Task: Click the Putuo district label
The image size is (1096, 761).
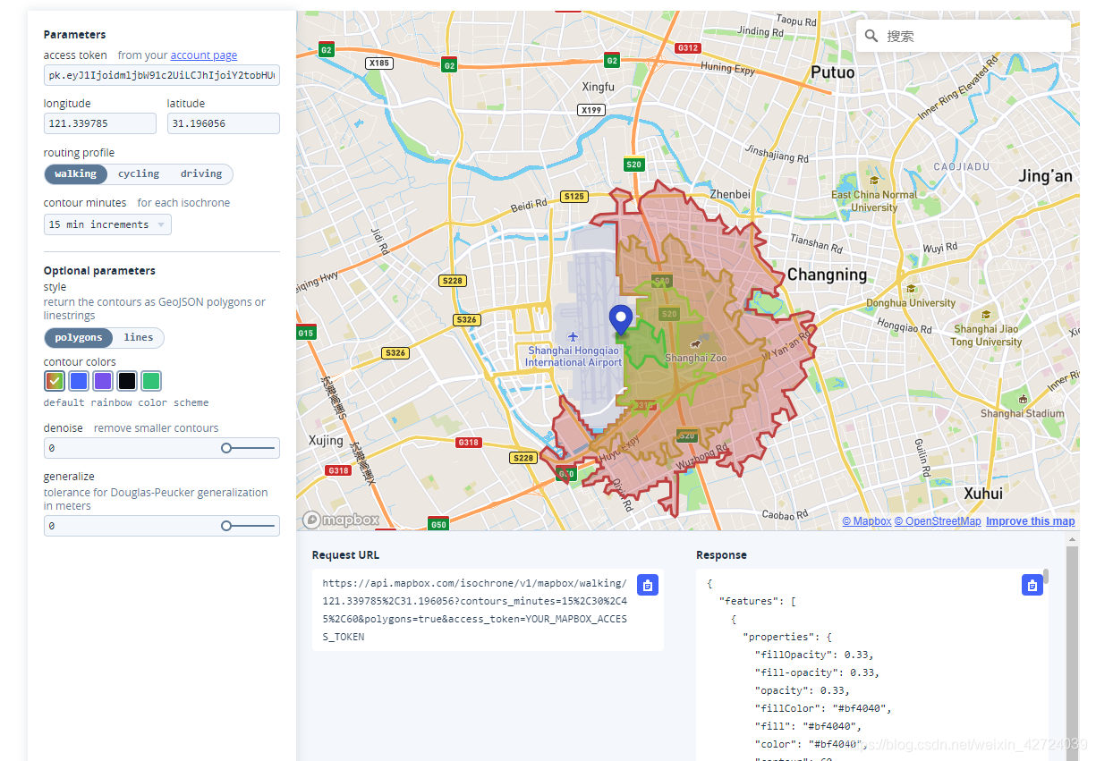Action: (x=832, y=72)
